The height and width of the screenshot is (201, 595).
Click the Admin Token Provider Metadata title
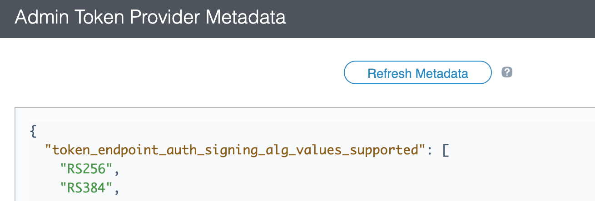[x=150, y=18]
